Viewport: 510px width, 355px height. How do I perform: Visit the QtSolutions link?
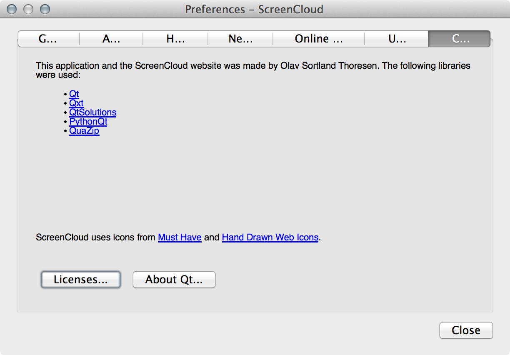[93, 112]
